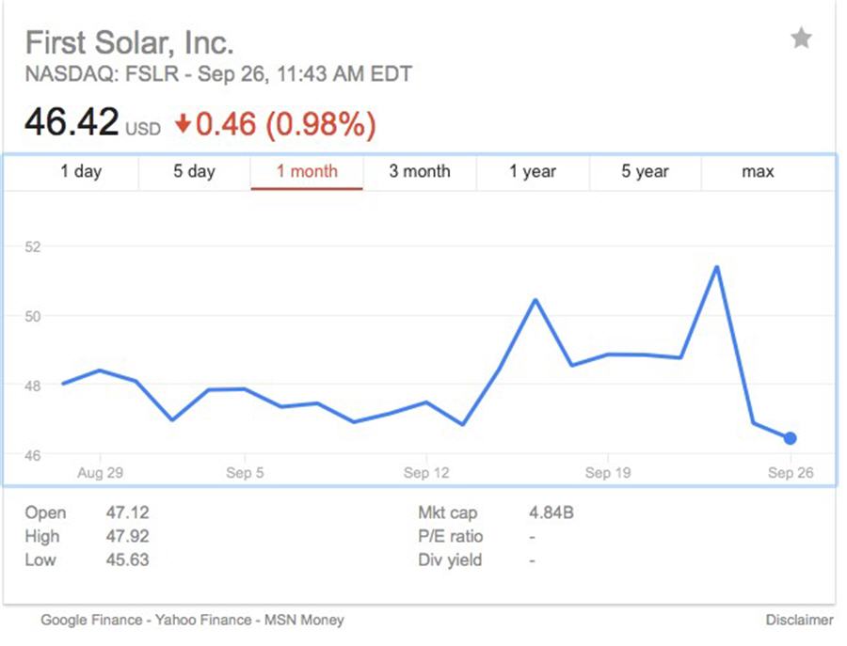Viewport: 847px width, 646px height.
Task: Click the Sep 19 date label on chart axis
Action: click(609, 473)
